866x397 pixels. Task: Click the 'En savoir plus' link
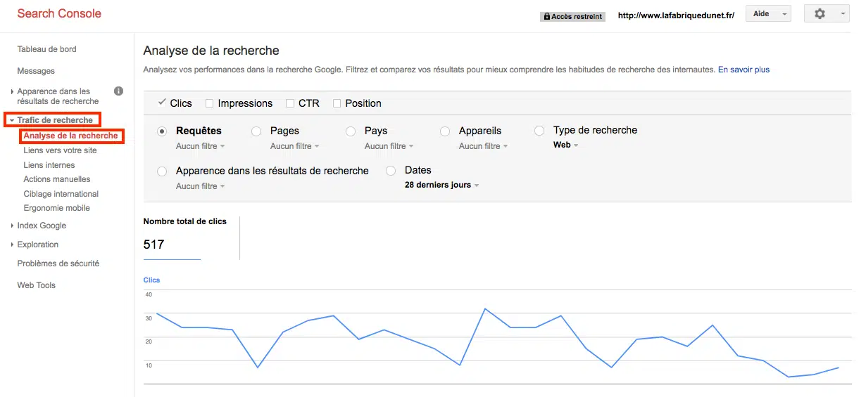click(x=743, y=70)
